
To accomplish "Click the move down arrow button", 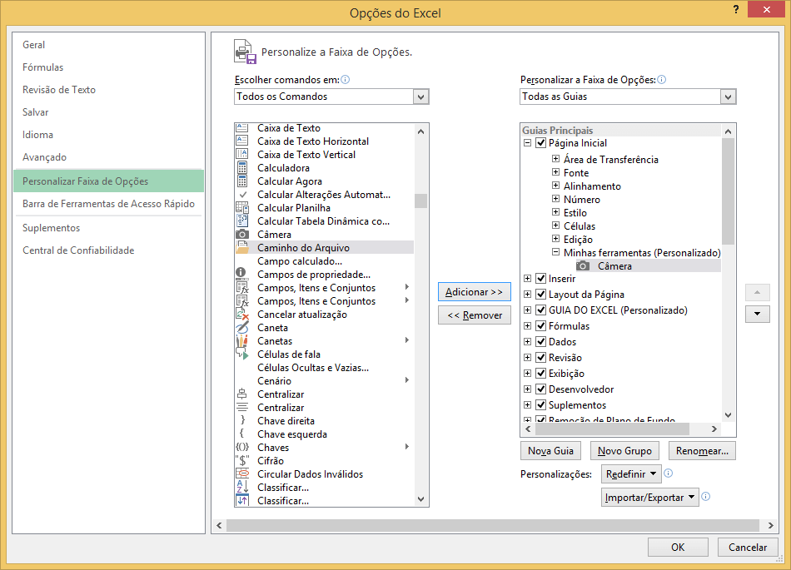I will click(x=757, y=314).
